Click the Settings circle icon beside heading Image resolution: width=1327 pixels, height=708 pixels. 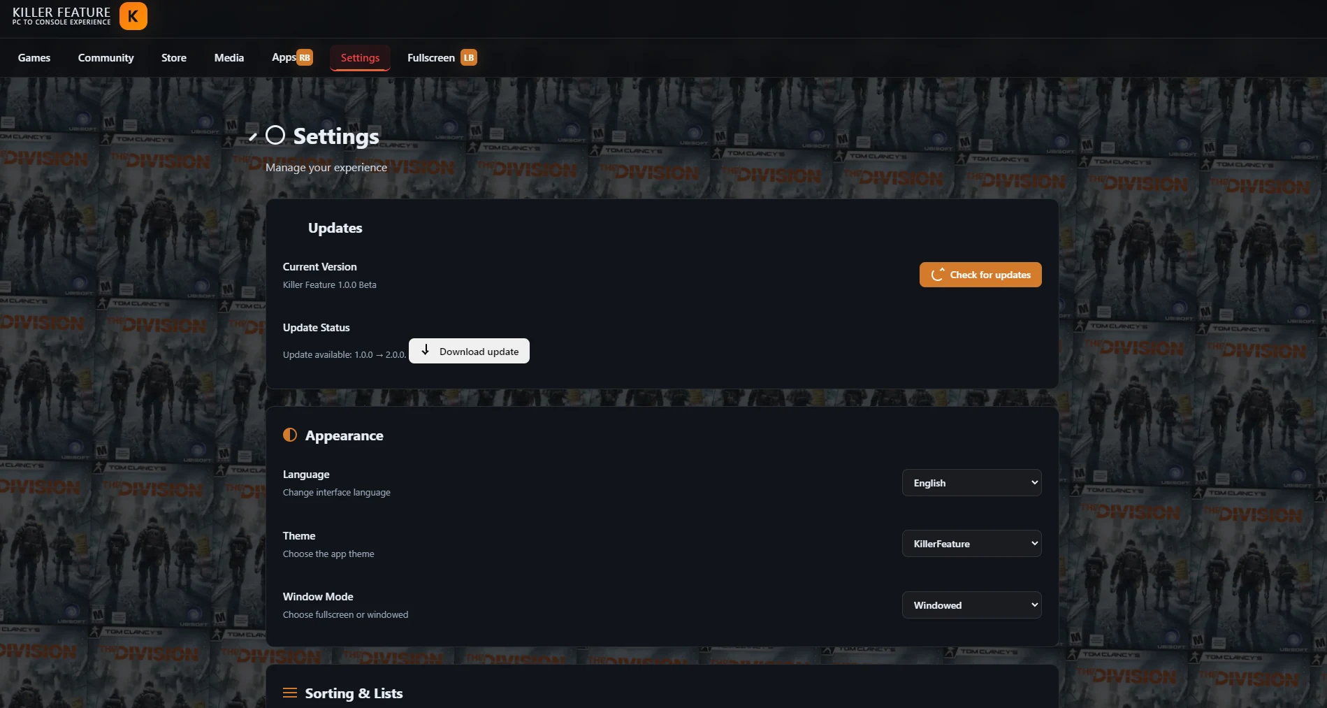pos(275,135)
